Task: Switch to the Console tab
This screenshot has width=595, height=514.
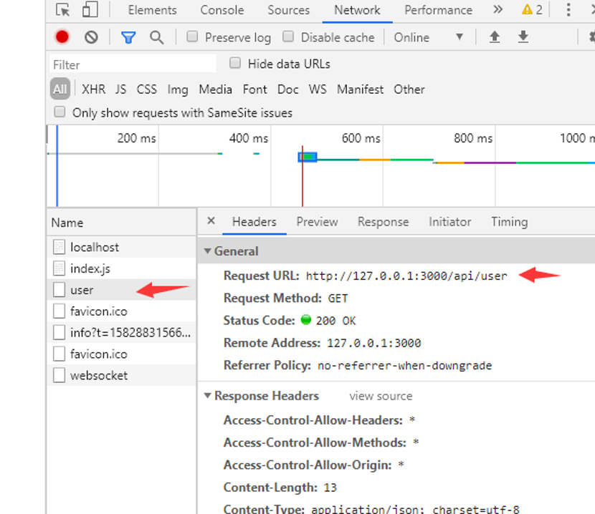Action: [222, 10]
